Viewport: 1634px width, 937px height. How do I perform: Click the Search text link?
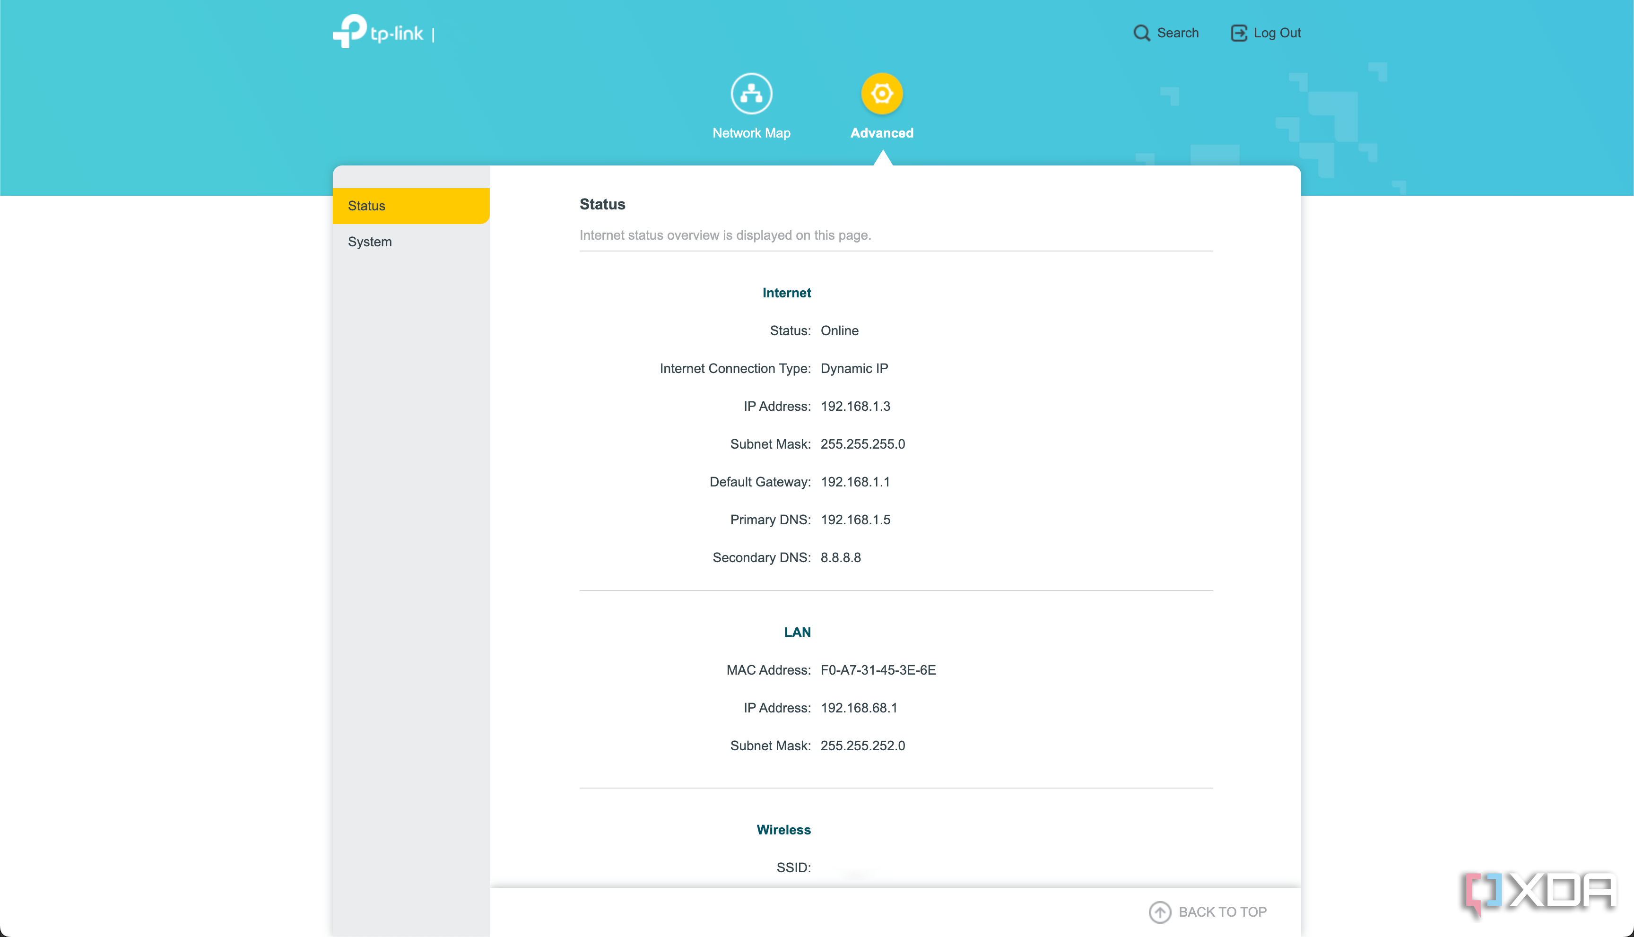[x=1177, y=33]
